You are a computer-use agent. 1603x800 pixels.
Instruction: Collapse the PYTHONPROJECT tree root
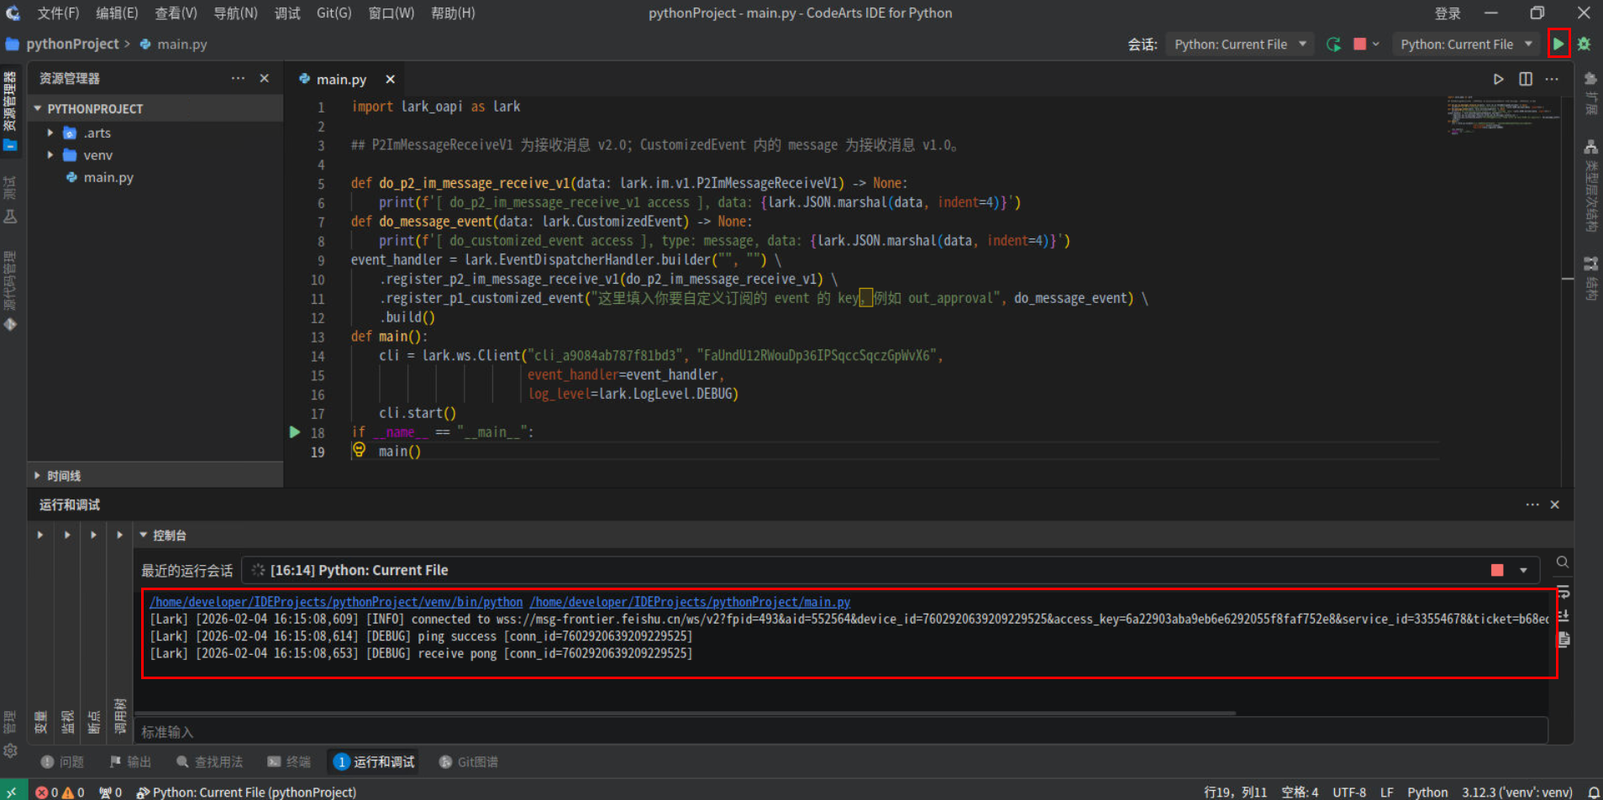tap(38, 108)
